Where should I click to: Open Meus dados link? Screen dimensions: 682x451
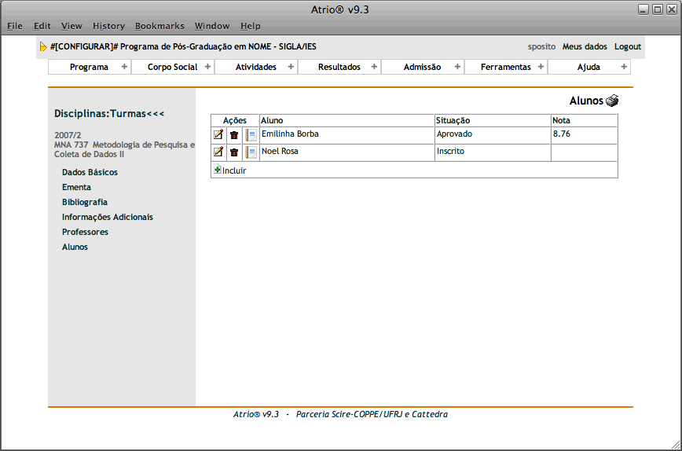(585, 47)
